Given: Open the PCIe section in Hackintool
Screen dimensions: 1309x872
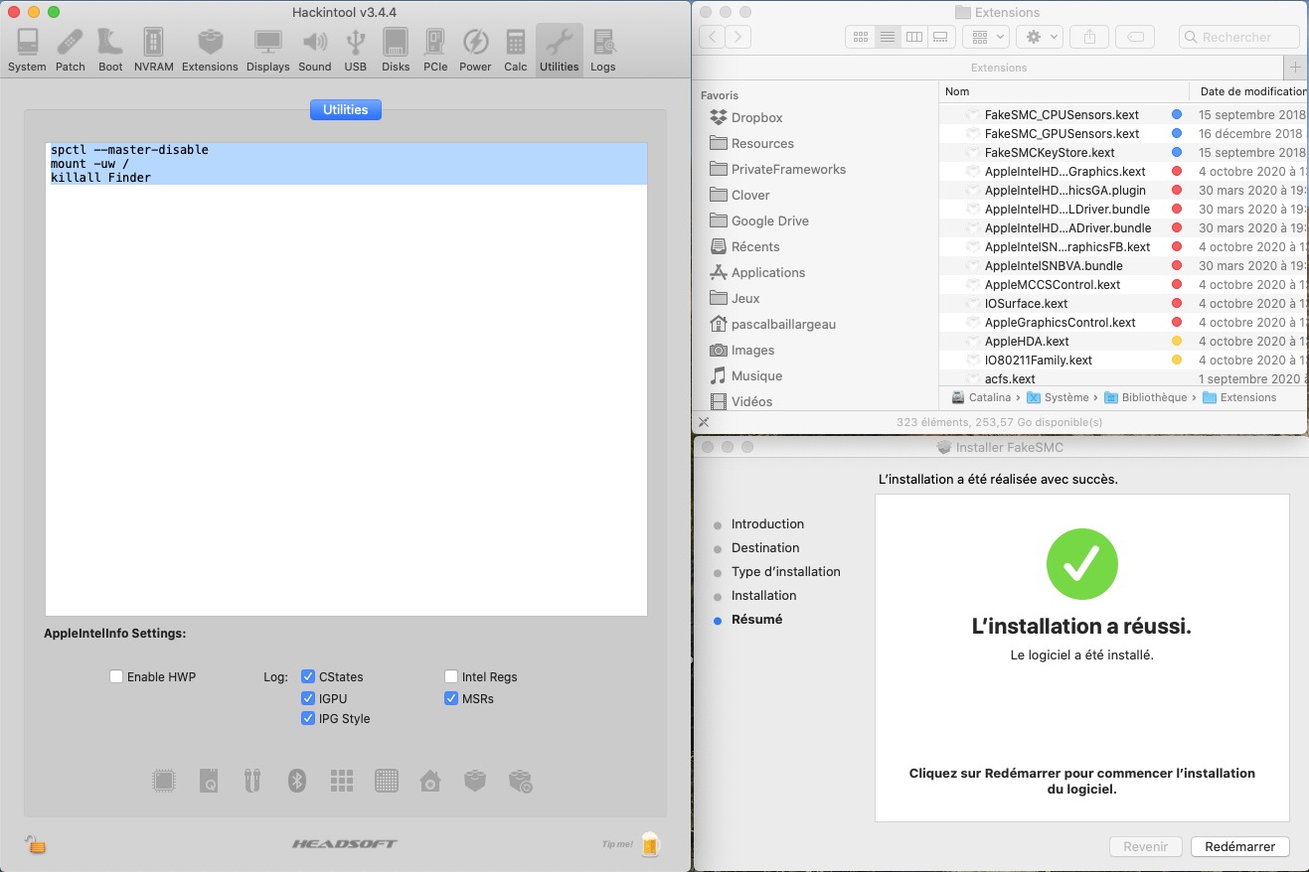Looking at the screenshot, I should (x=435, y=50).
